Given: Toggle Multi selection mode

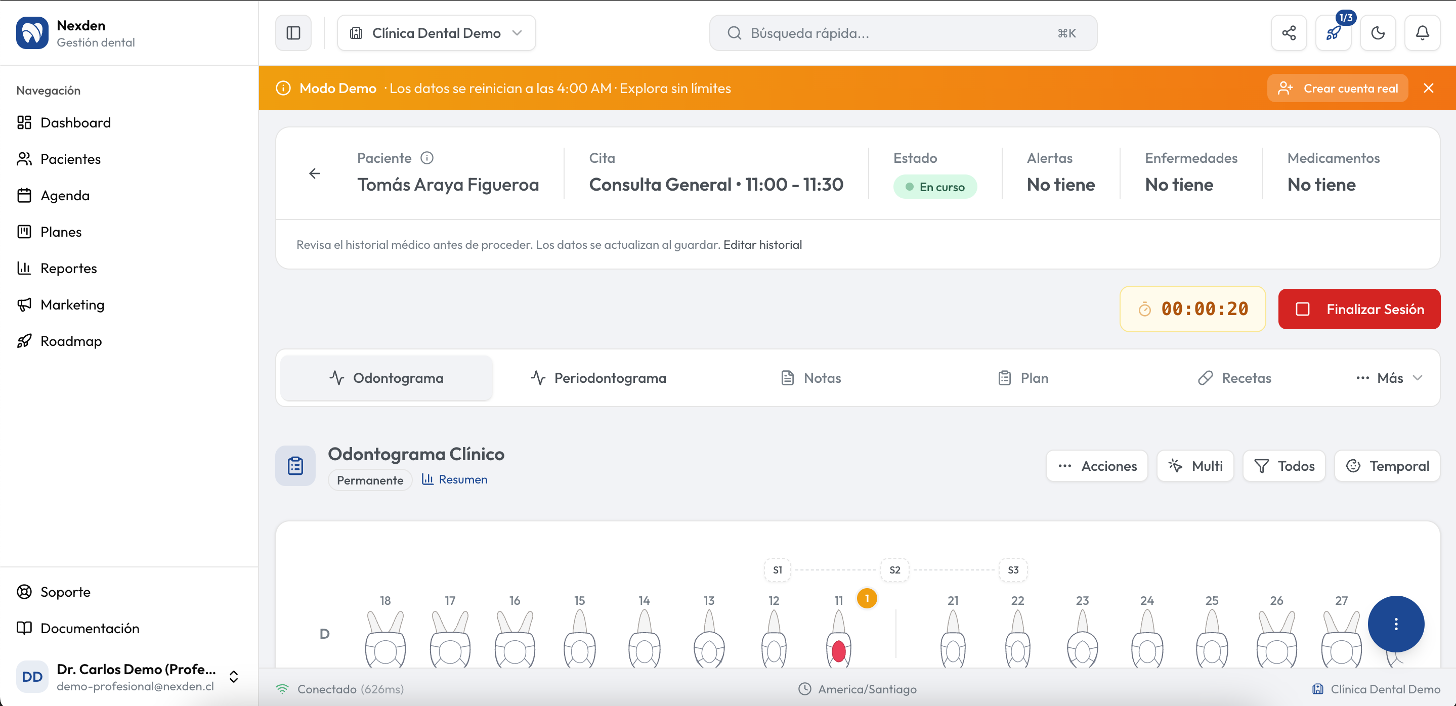Looking at the screenshot, I should point(1195,466).
